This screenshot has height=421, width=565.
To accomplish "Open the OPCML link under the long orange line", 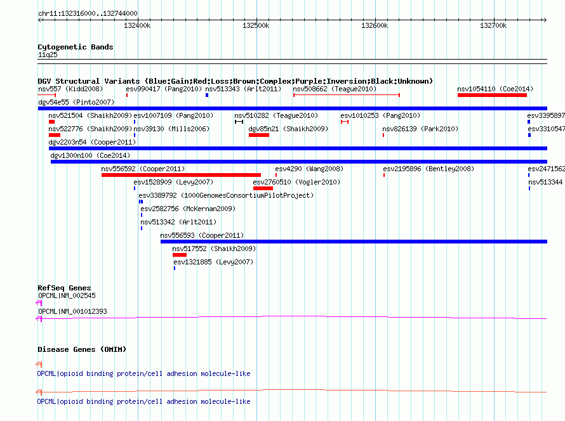I will (143, 401).
